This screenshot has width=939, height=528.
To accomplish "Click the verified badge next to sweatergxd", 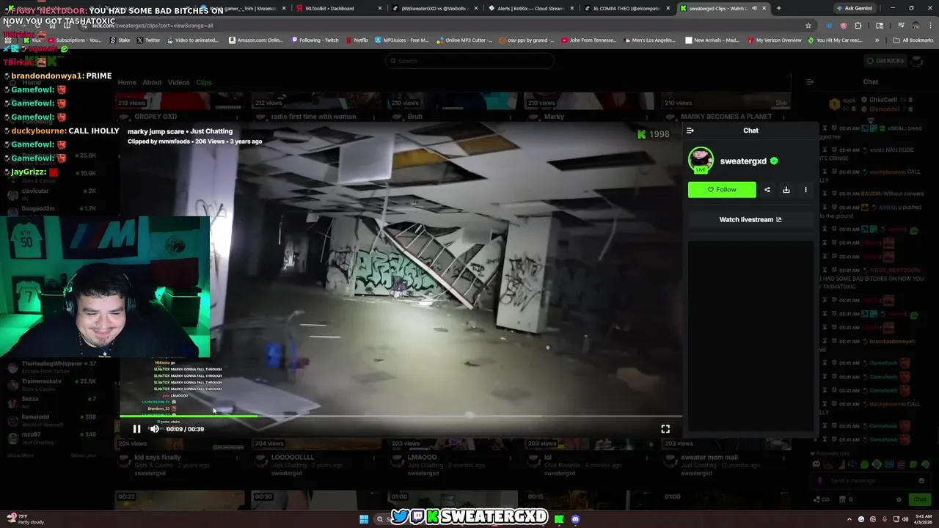I will [x=774, y=161].
